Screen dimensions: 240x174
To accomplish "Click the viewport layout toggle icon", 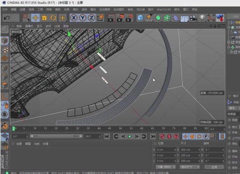I will [x=224, y=26].
